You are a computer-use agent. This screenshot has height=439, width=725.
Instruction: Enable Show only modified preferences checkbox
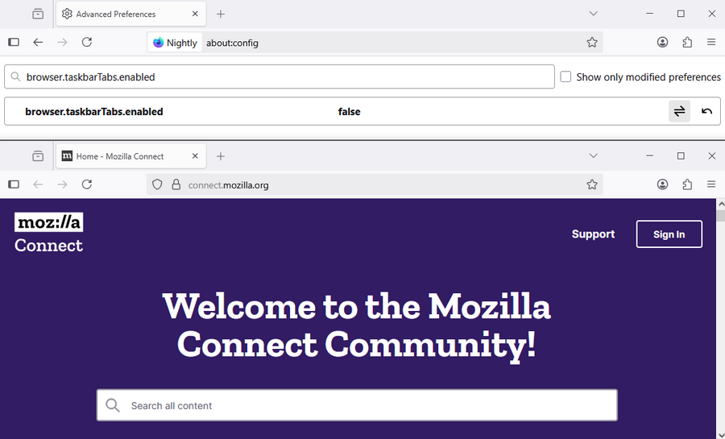pos(566,77)
